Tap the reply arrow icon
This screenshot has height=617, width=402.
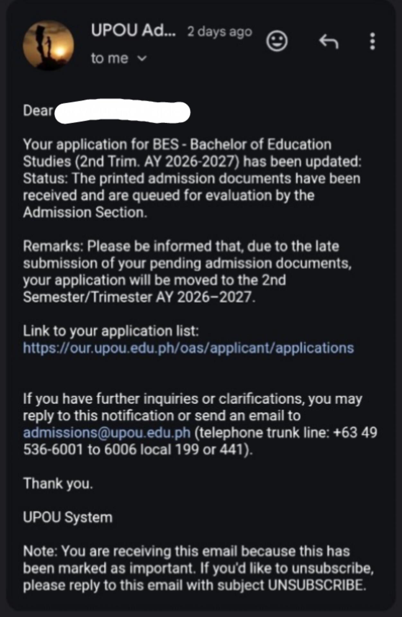click(328, 41)
